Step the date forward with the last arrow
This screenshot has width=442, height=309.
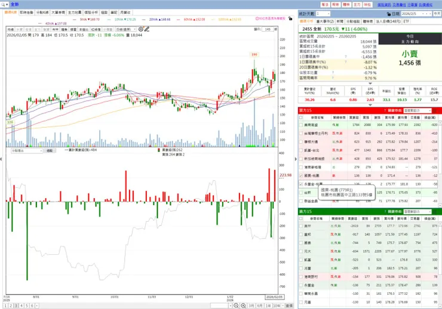coord(431,14)
